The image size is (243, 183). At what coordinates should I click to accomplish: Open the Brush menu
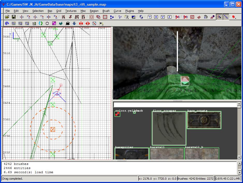click(x=106, y=11)
